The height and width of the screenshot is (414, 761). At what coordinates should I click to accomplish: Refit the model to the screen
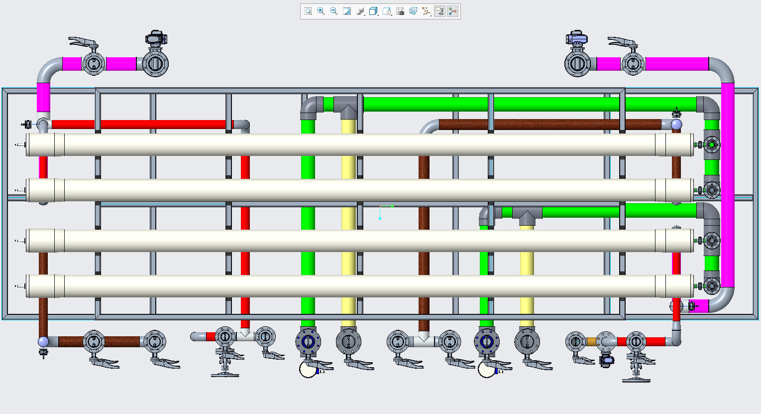coord(308,11)
